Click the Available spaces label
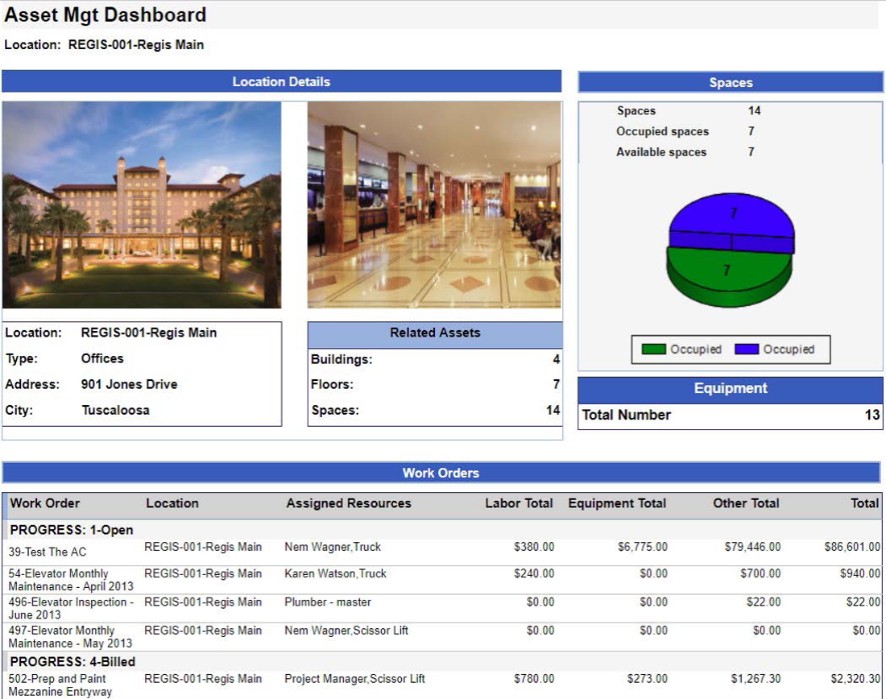The height and width of the screenshot is (699, 886). click(661, 152)
